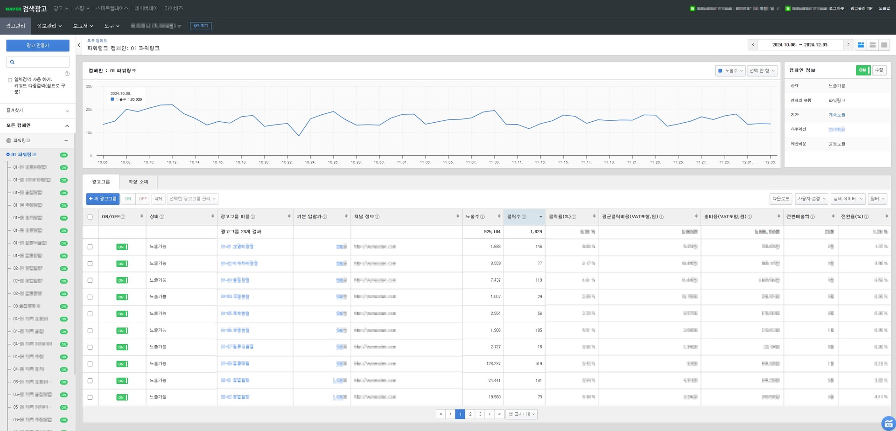Viewport: 896px width, 431px height.
Task: Open rows-per-page 행 표시: 10 dropdown
Action: click(x=522, y=414)
